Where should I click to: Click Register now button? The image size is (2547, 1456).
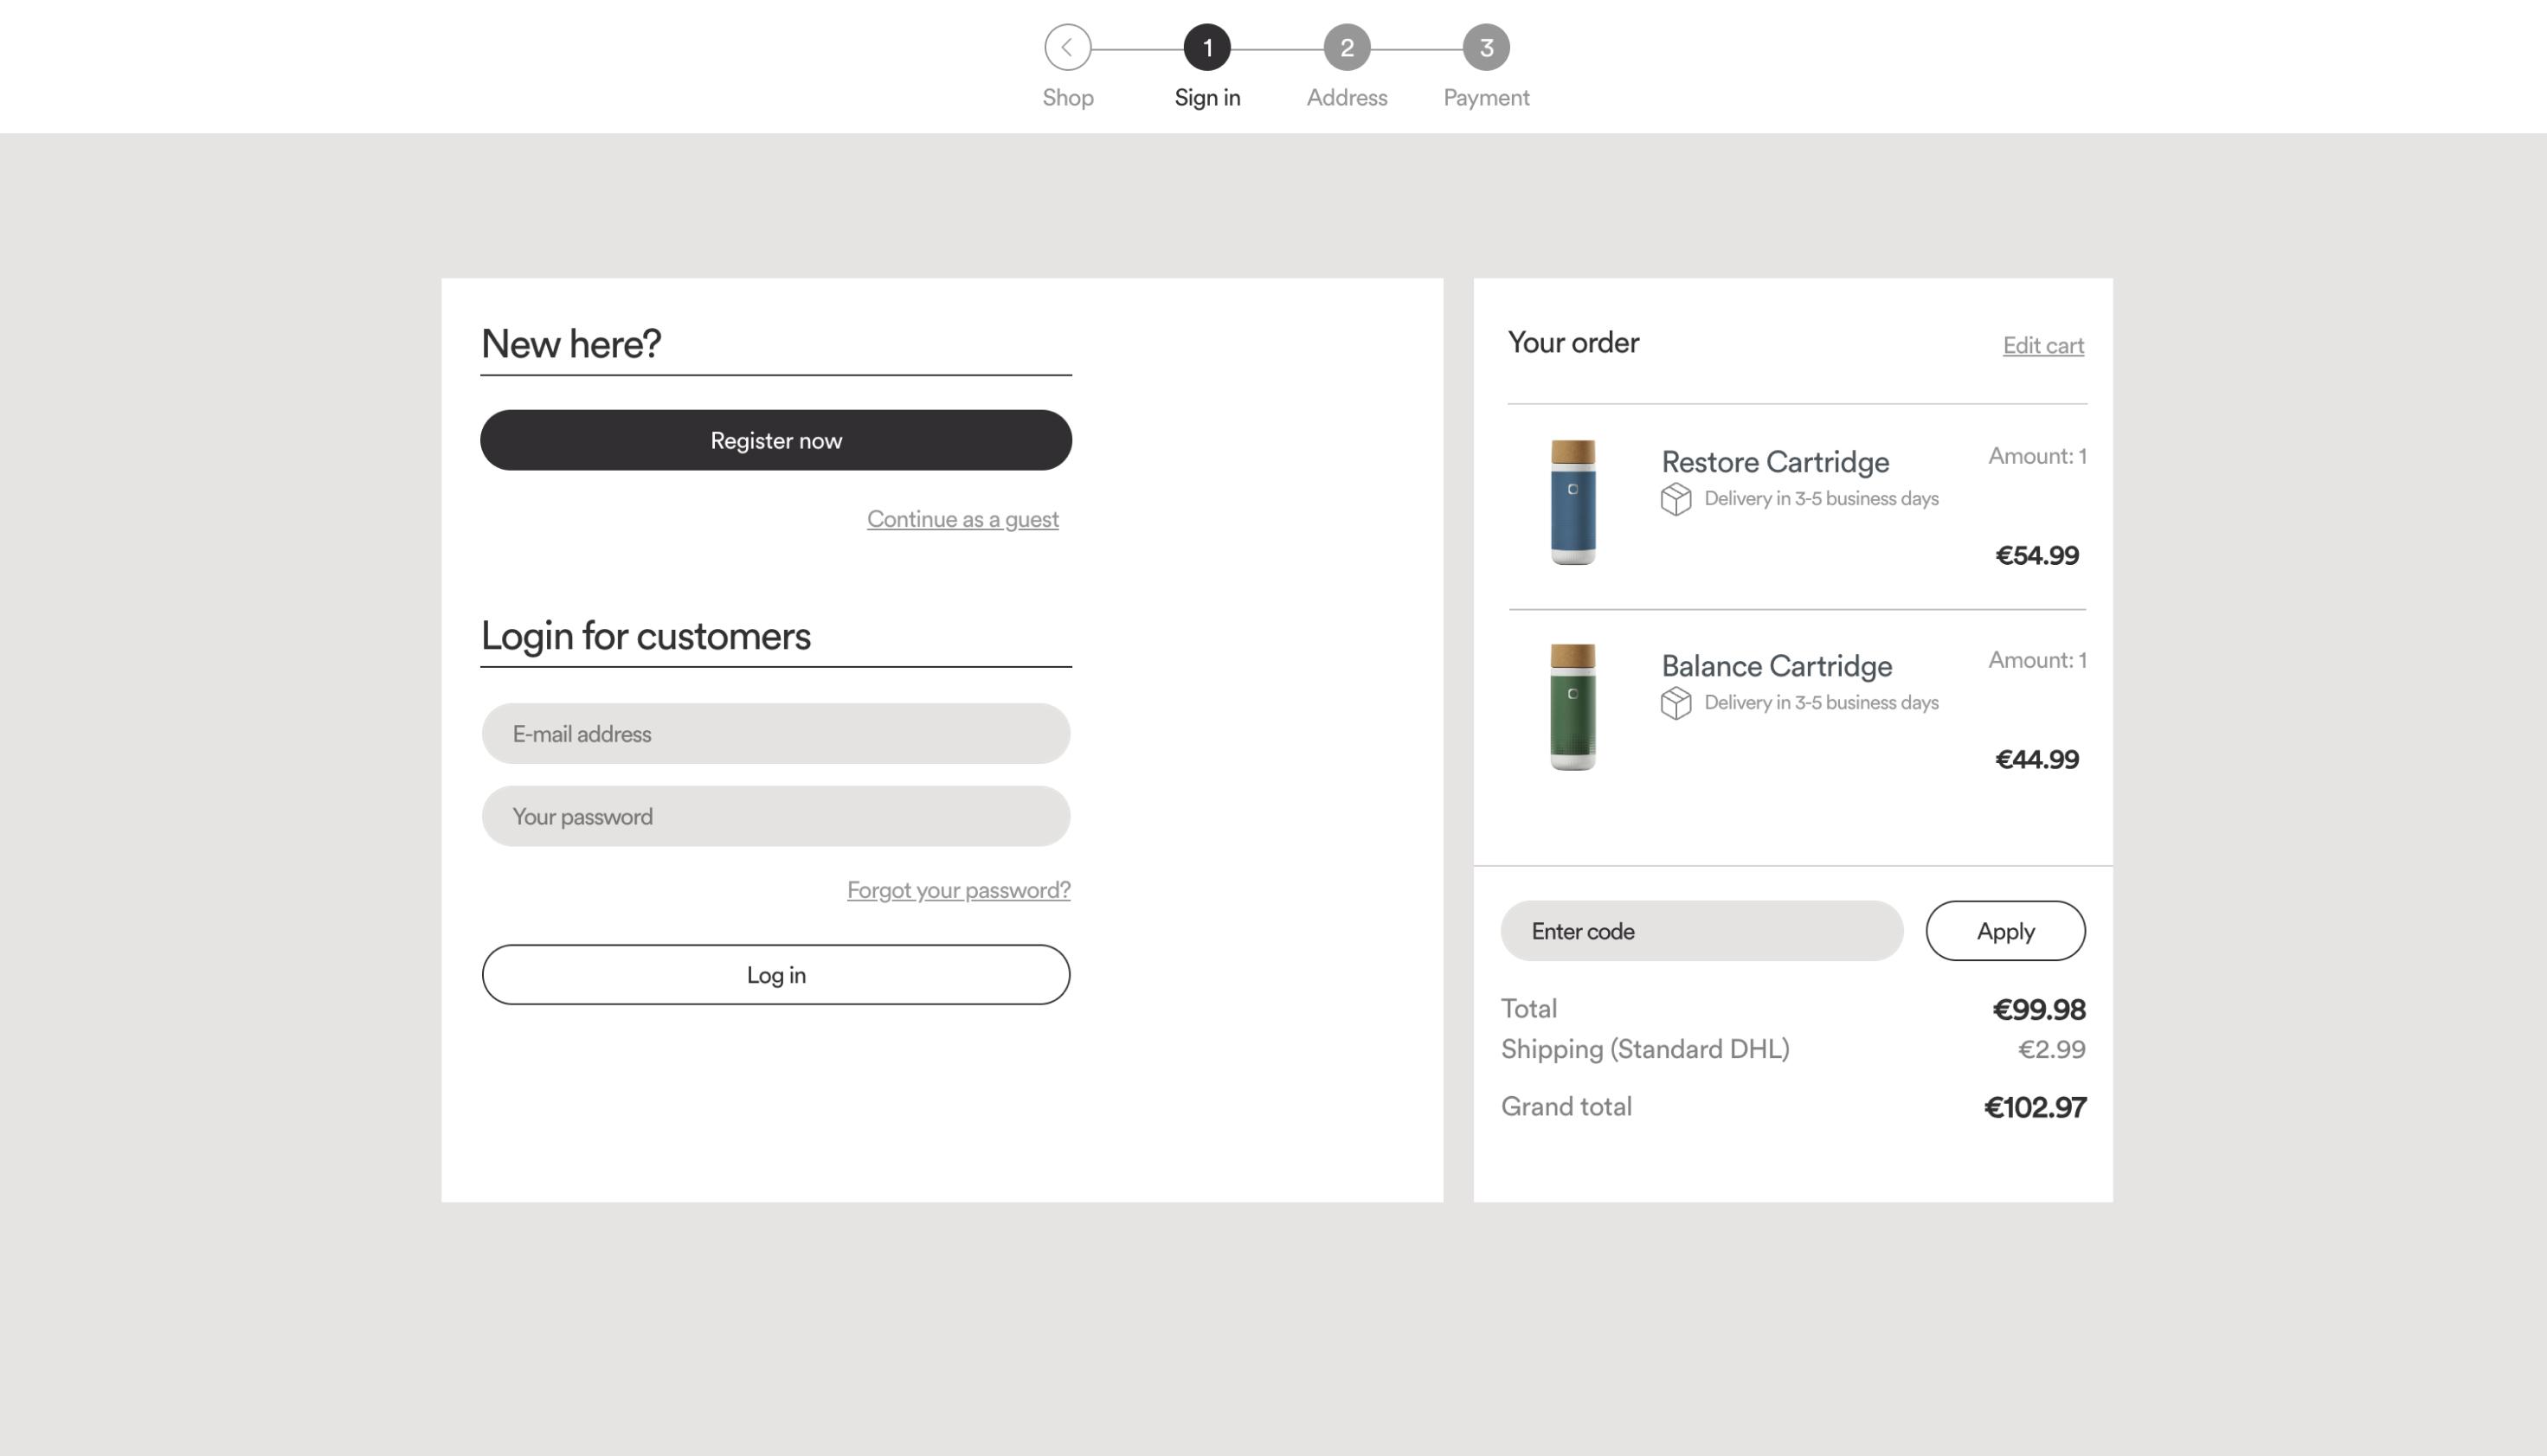tap(775, 439)
